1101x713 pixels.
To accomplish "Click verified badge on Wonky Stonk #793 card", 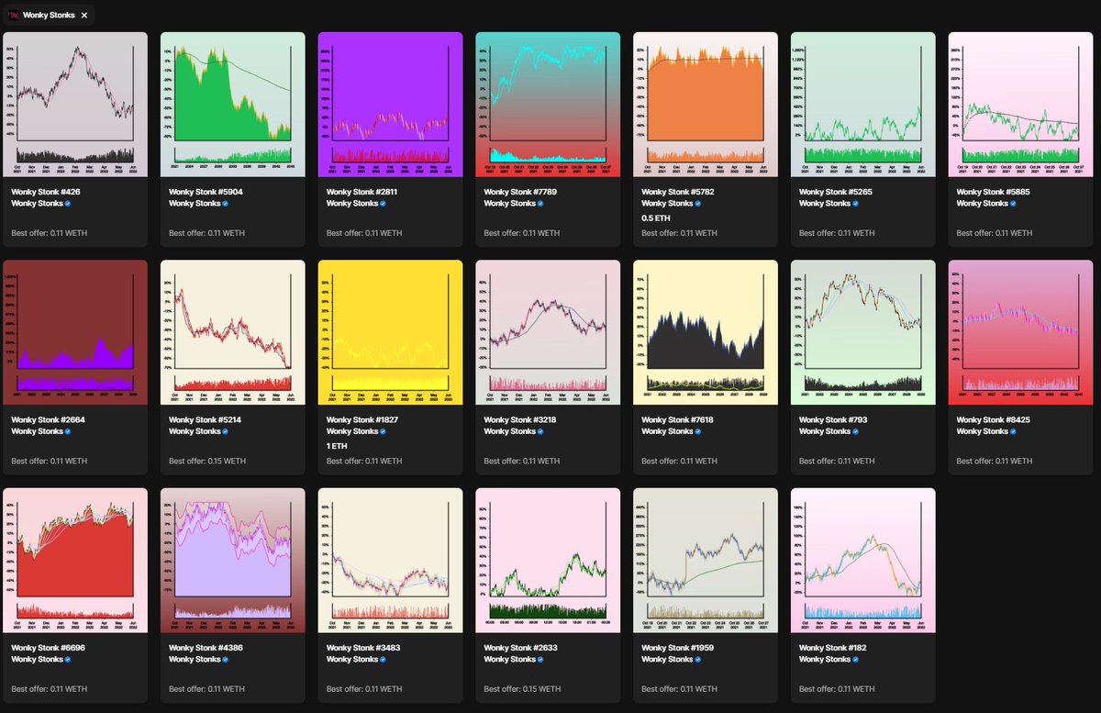I will pos(856,431).
